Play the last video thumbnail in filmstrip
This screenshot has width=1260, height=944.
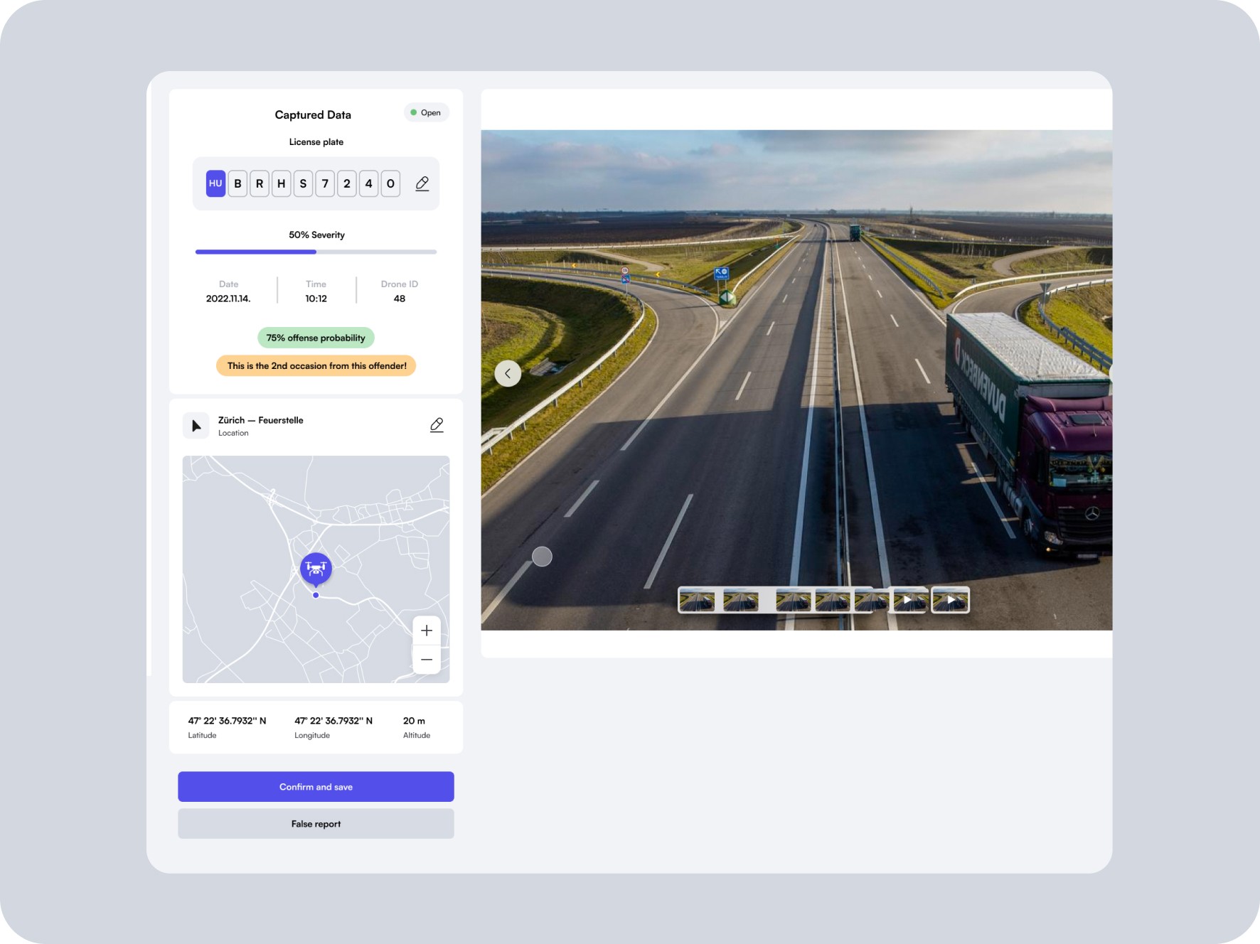pos(951,601)
